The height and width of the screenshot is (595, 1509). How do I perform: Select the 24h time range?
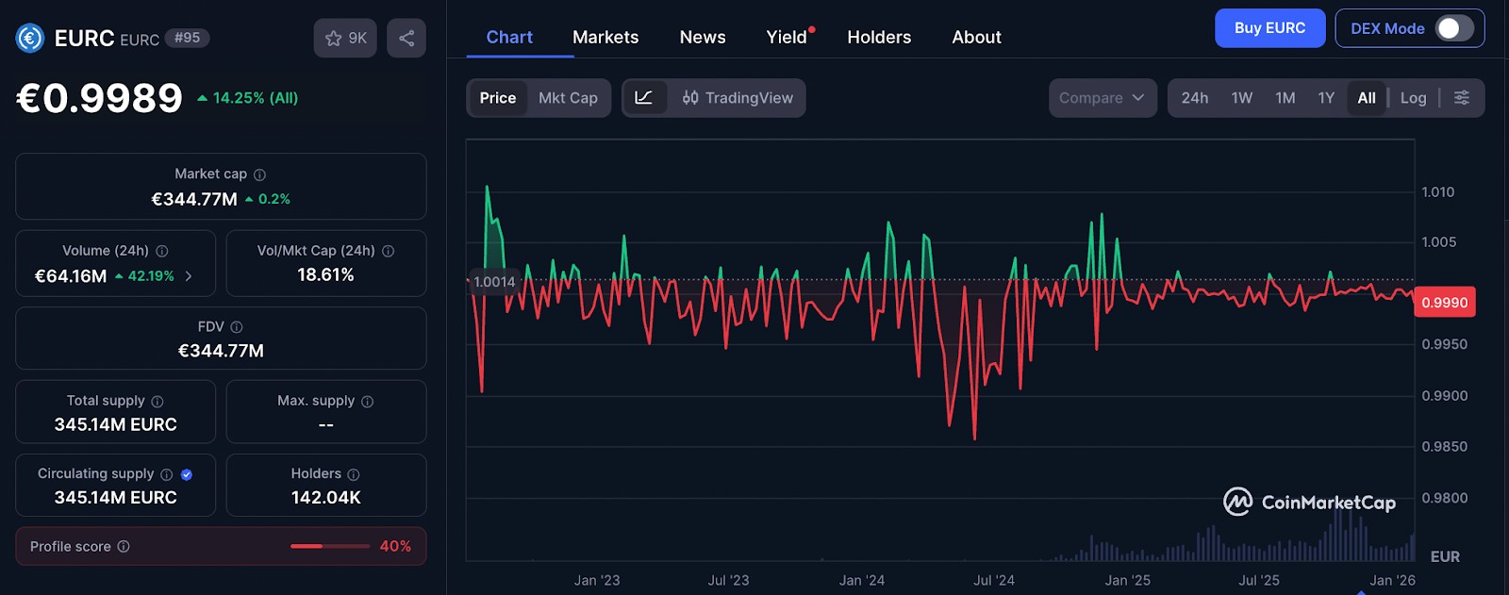[1195, 98]
